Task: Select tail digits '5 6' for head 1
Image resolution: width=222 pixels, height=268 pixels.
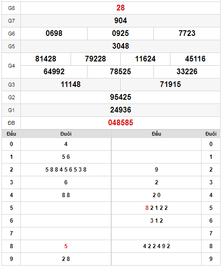Action: point(66,157)
